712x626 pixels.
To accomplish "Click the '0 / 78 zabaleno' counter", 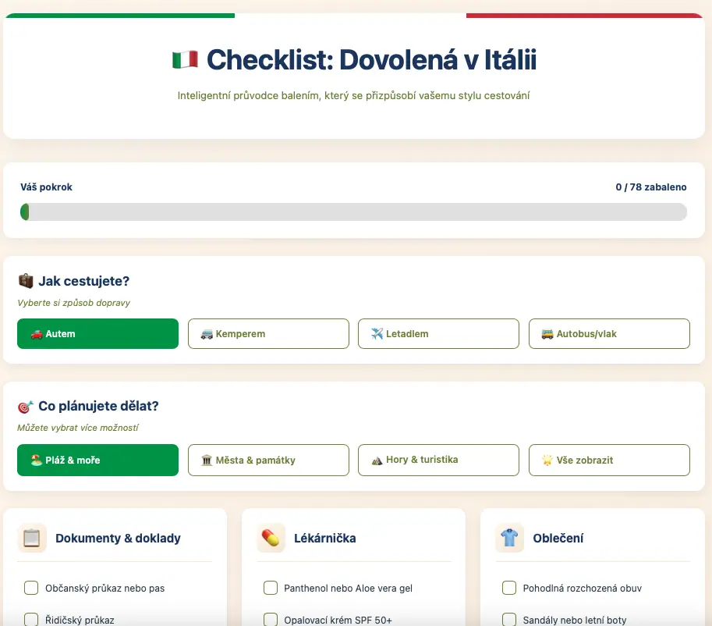I will coord(651,187).
